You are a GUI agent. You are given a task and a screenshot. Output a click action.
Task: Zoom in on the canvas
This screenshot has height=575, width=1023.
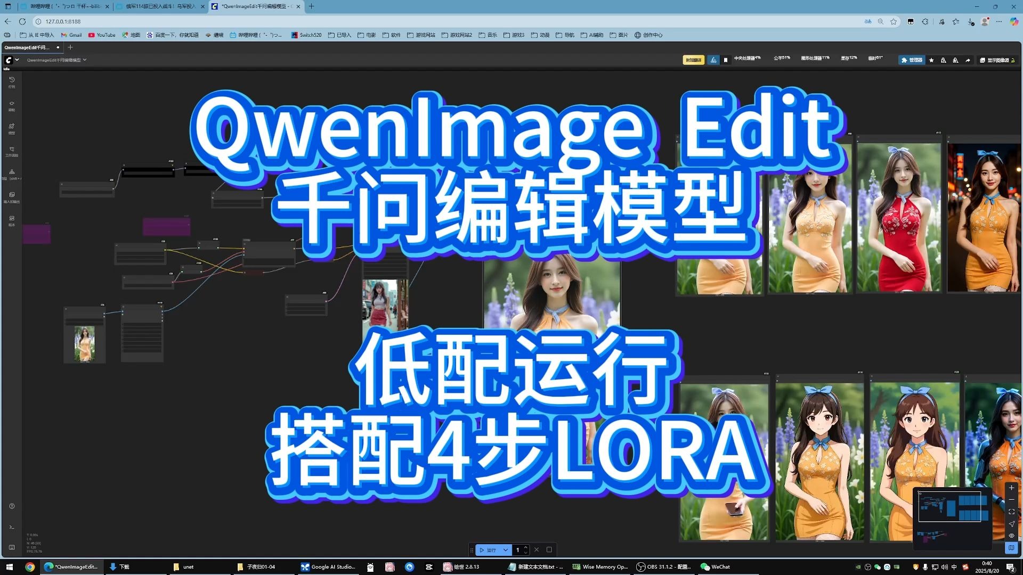(x=1011, y=488)
